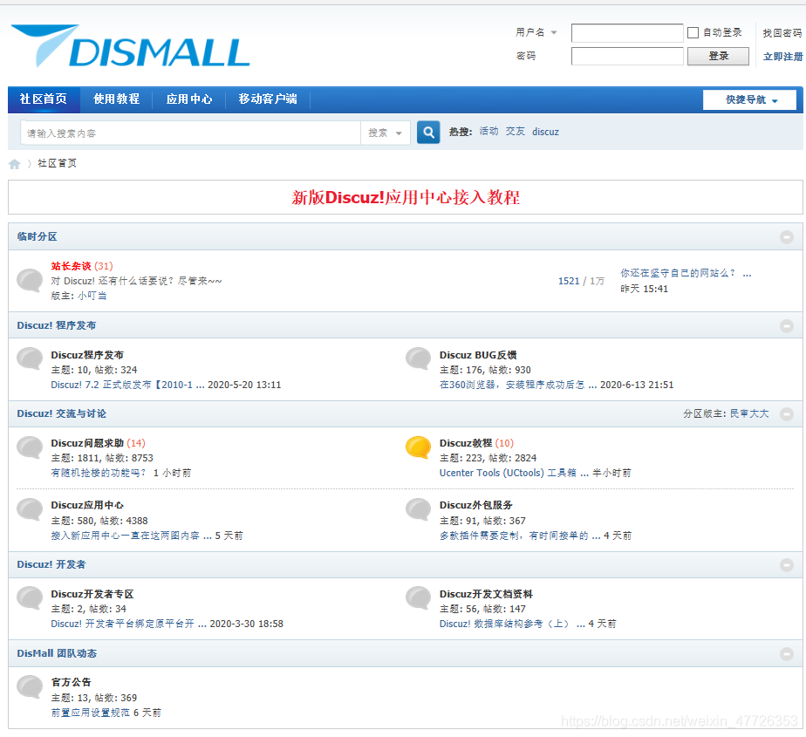This screenshot has width=806, height=737.
Task: Open the 立即注册 link
Action: (782, 57)
